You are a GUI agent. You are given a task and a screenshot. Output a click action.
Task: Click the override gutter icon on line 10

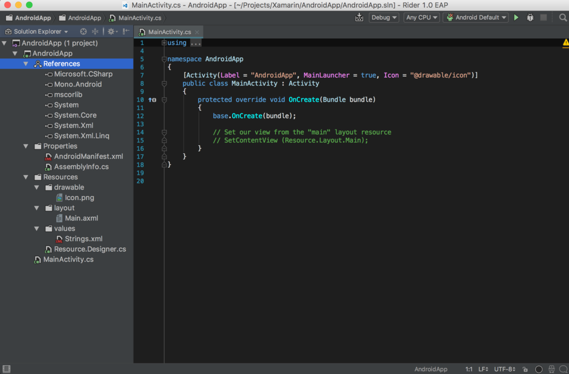[152, 100]
